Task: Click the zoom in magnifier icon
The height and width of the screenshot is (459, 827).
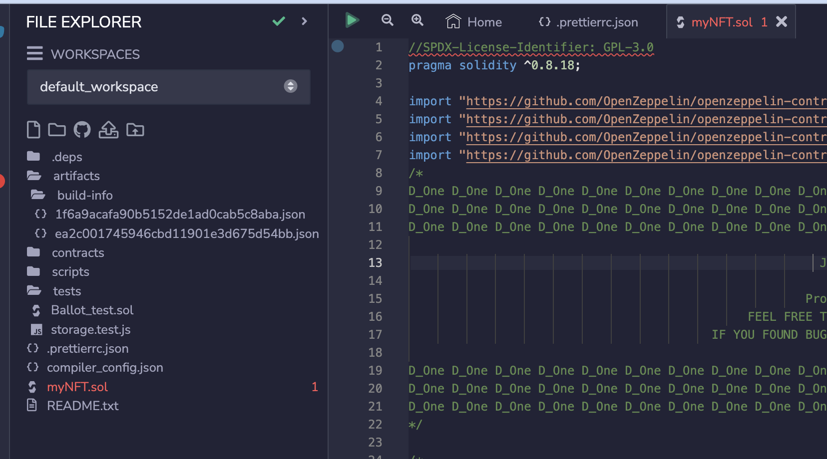Action: coord(417,20)
